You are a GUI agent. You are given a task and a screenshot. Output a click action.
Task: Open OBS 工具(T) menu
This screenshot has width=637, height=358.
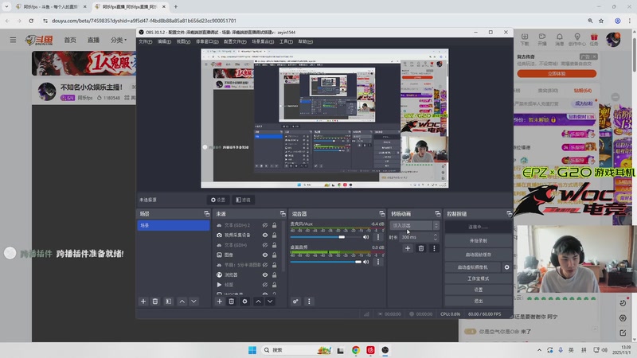(286, 41)
